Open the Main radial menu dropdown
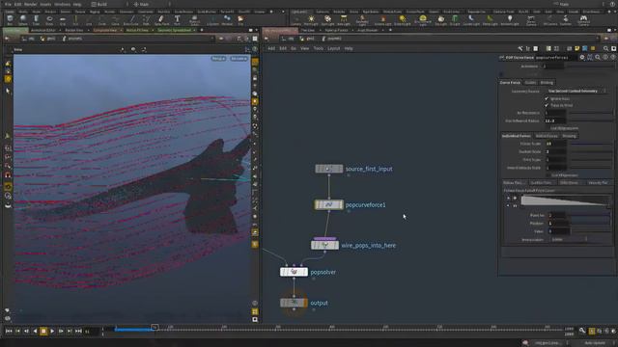This screenshot has height=347, width=618. [151, 4]
